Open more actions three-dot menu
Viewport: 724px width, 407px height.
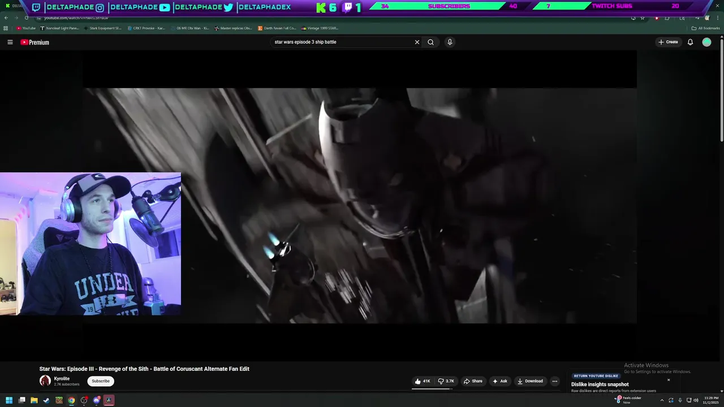coord(555,381)
